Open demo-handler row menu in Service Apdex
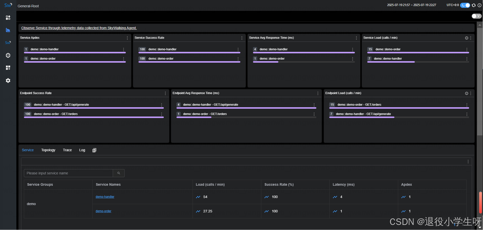This screenshot has width=483, height=230. point(124,50)
